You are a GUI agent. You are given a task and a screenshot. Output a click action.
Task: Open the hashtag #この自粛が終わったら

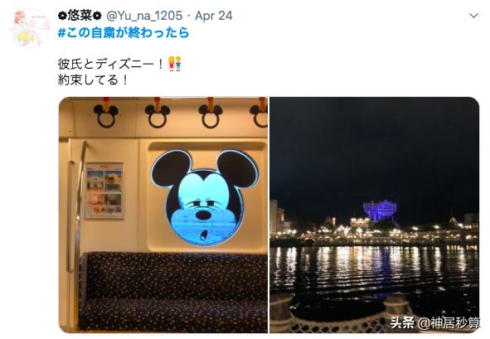click(124, 32)
